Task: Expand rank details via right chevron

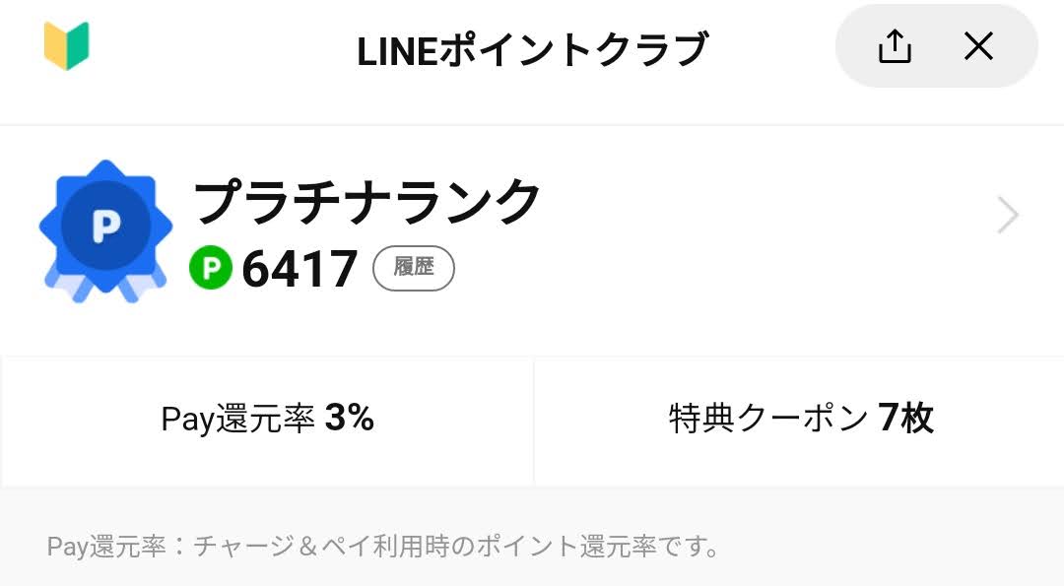Action: tap(1008, 216)
